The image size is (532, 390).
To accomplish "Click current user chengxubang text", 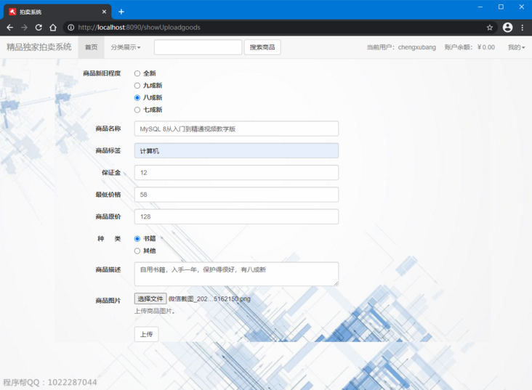I will click(401, 47).
